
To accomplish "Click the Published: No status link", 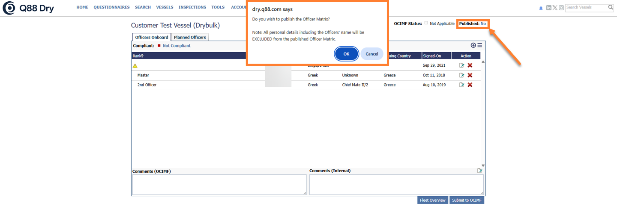I will (483, 24).
